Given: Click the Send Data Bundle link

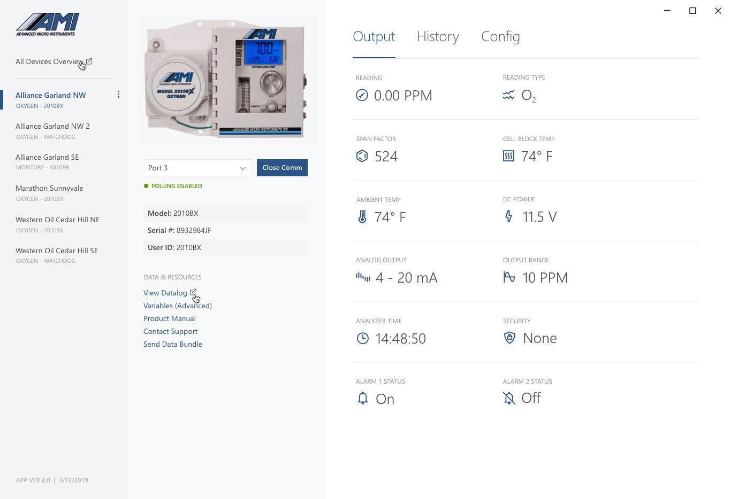Looking at the screenshot, I should [173, 344].
